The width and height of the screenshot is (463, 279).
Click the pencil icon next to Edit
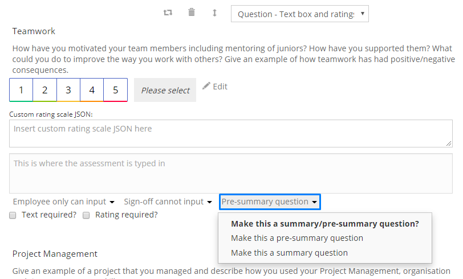click(206, 86)
